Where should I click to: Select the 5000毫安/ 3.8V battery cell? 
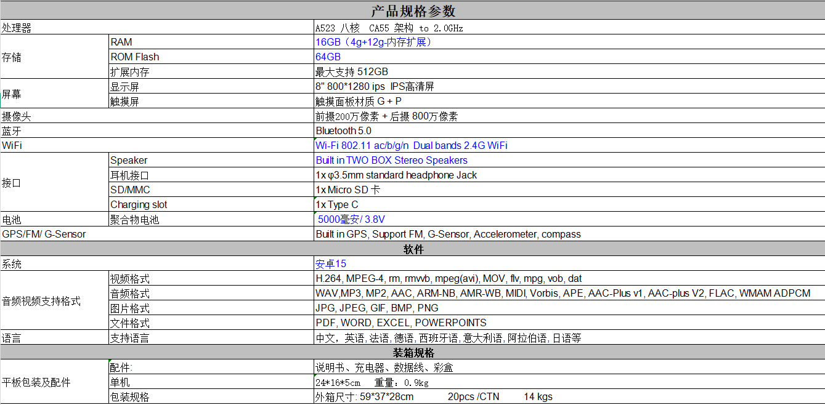point(569,220)
